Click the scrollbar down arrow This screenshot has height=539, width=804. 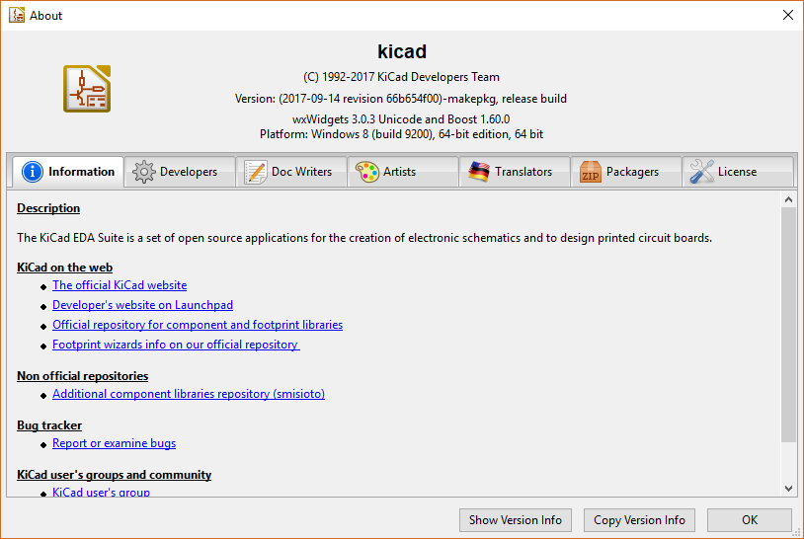pyautogui.click(x=788, y=489)
